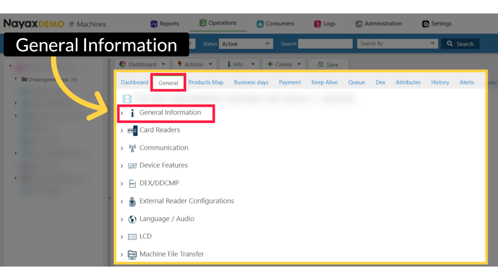Click the General Information info icon
Screen dimensions: 498x280
132,113
